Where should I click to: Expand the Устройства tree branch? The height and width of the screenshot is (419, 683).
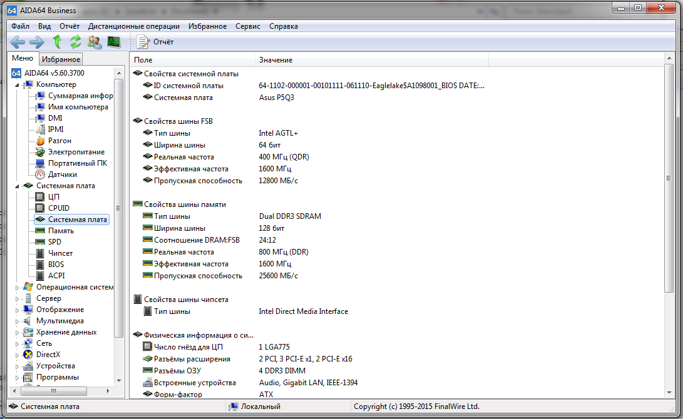tap(17, 367)
